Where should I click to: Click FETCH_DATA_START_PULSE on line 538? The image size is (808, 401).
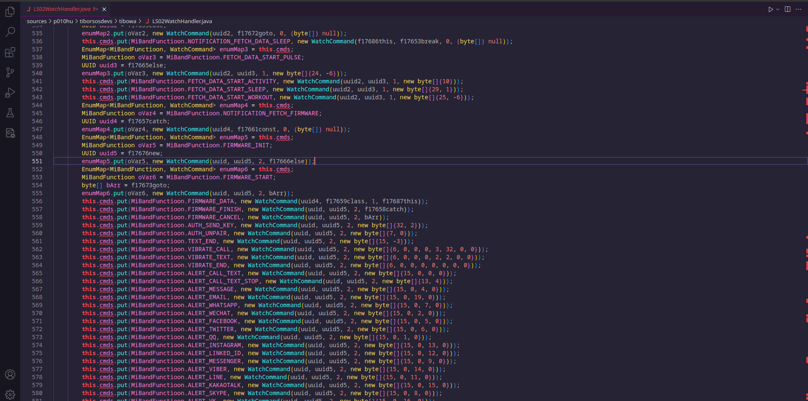262,57
